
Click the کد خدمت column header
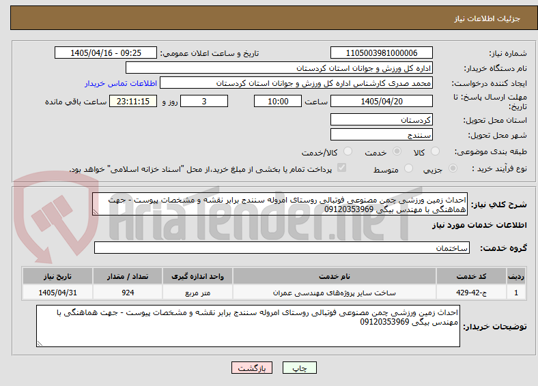pos(472,276)
